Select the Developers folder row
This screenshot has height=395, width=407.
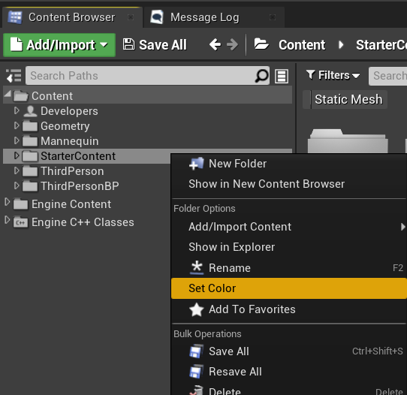click(x=147, y=111)
